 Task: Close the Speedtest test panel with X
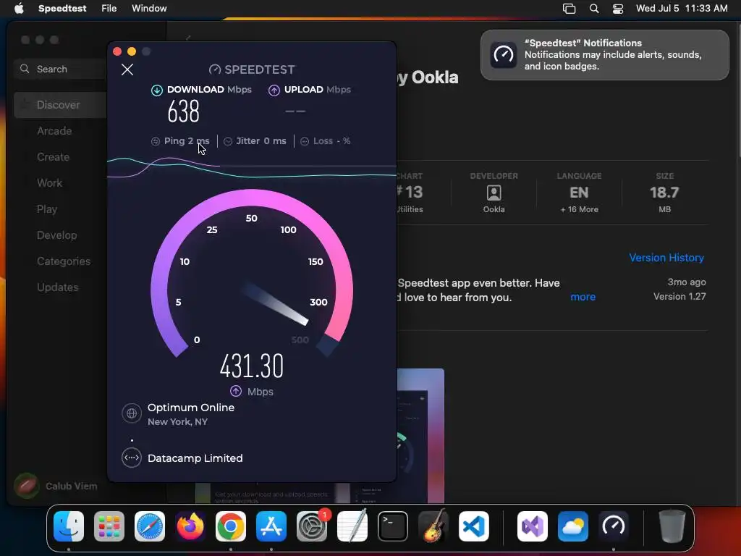click(x=127, y=69)
